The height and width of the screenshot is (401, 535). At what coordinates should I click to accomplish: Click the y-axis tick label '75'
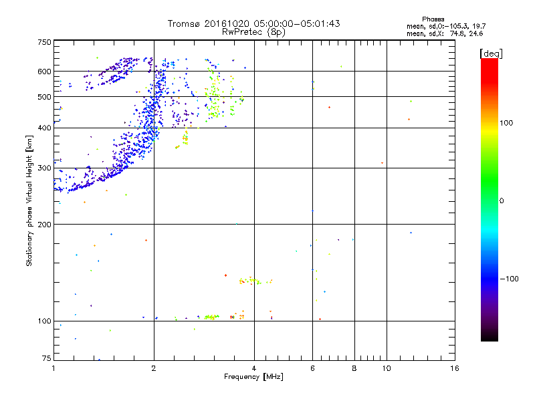tap(47, 358)
